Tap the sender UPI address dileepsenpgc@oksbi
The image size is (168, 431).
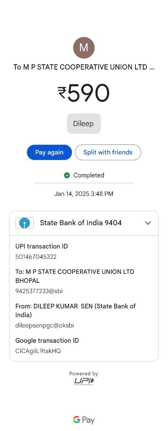point(45,326)
